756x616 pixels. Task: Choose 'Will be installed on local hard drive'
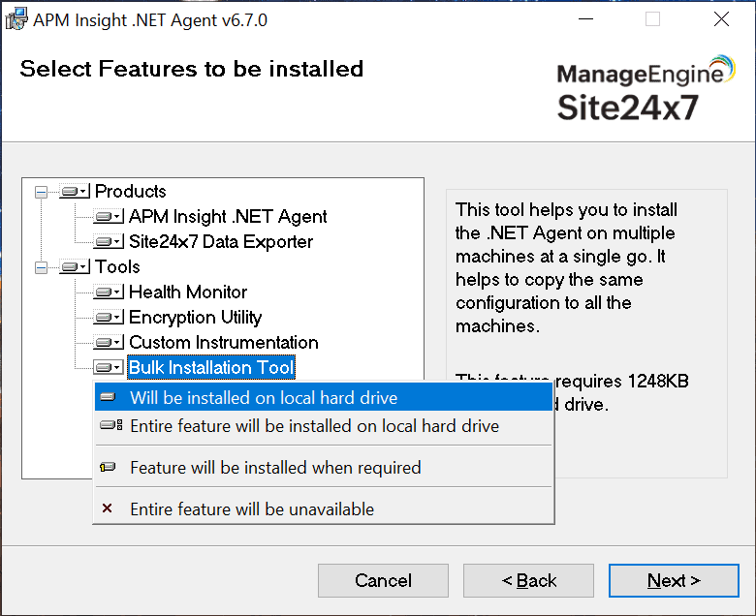[x=264, y=398]
